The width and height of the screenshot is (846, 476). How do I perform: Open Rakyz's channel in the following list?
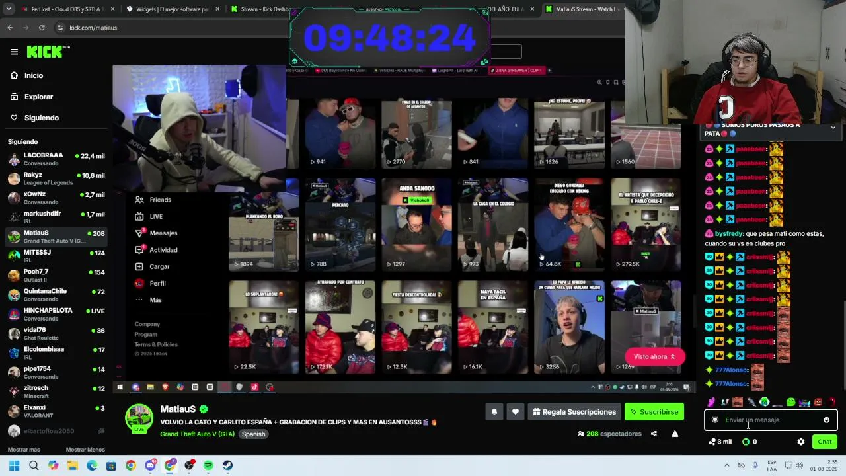(x=56, y=178)
